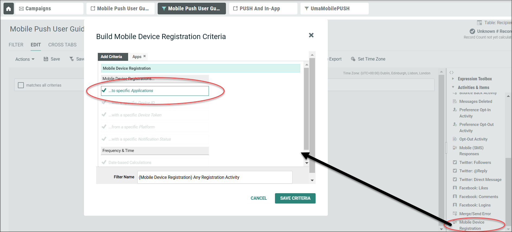Remove Apps tab with its x icon
This screenshot has width=512, height=232.
pos(145,56)
